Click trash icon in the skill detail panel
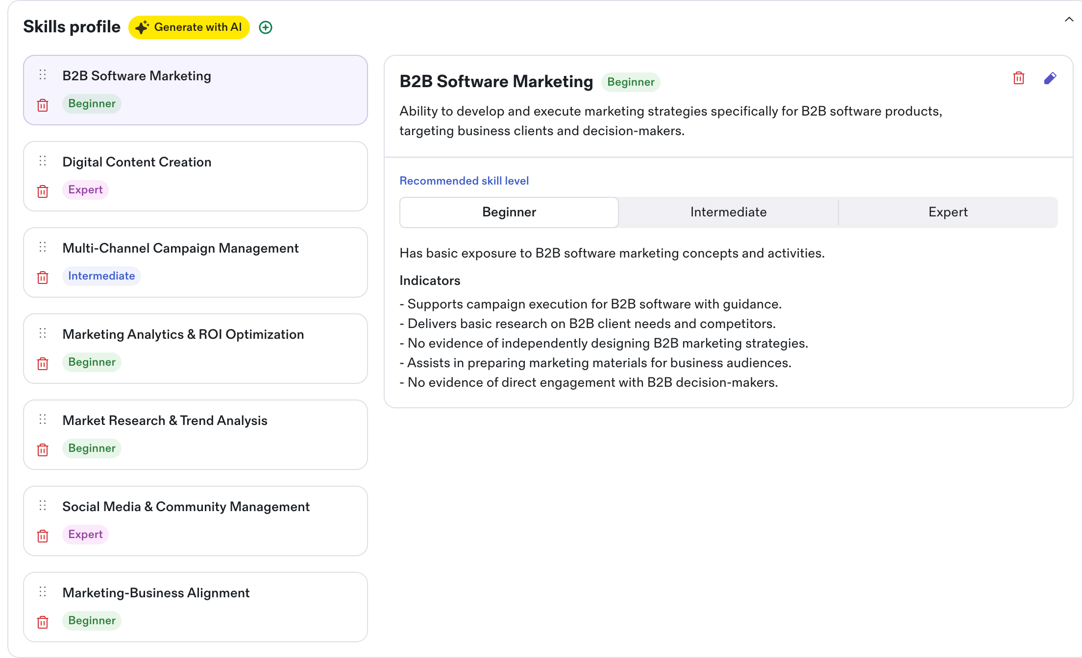The image size is (1082, 658). pyautogui.click(x=1019, y=78)
